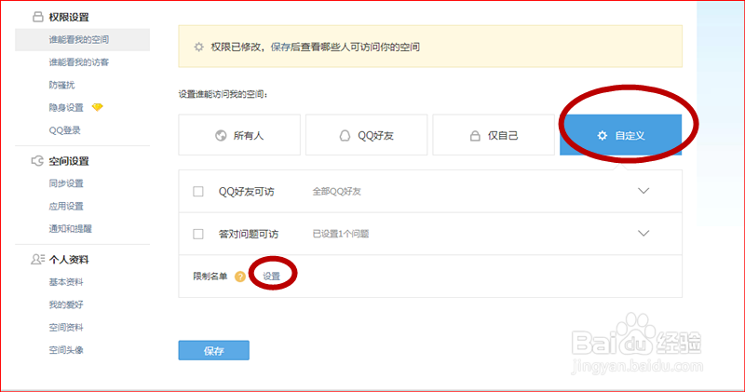Click the globe icon in the 所有人 option
Screen dimensions: 745x392
221,136
